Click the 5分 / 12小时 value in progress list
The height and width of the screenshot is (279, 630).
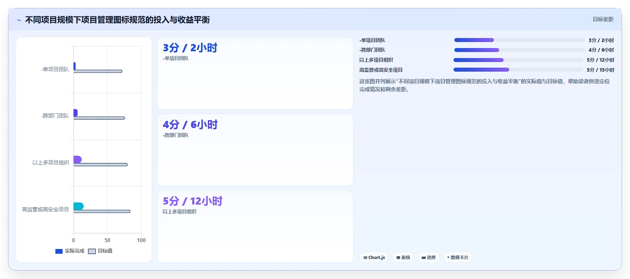[600, 60]
